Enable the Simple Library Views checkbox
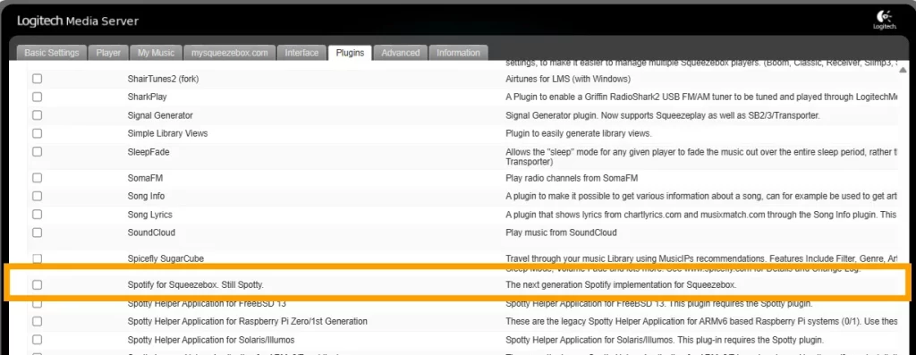The height and width of the screenshot is (355, 916). [x=38, y=133]
